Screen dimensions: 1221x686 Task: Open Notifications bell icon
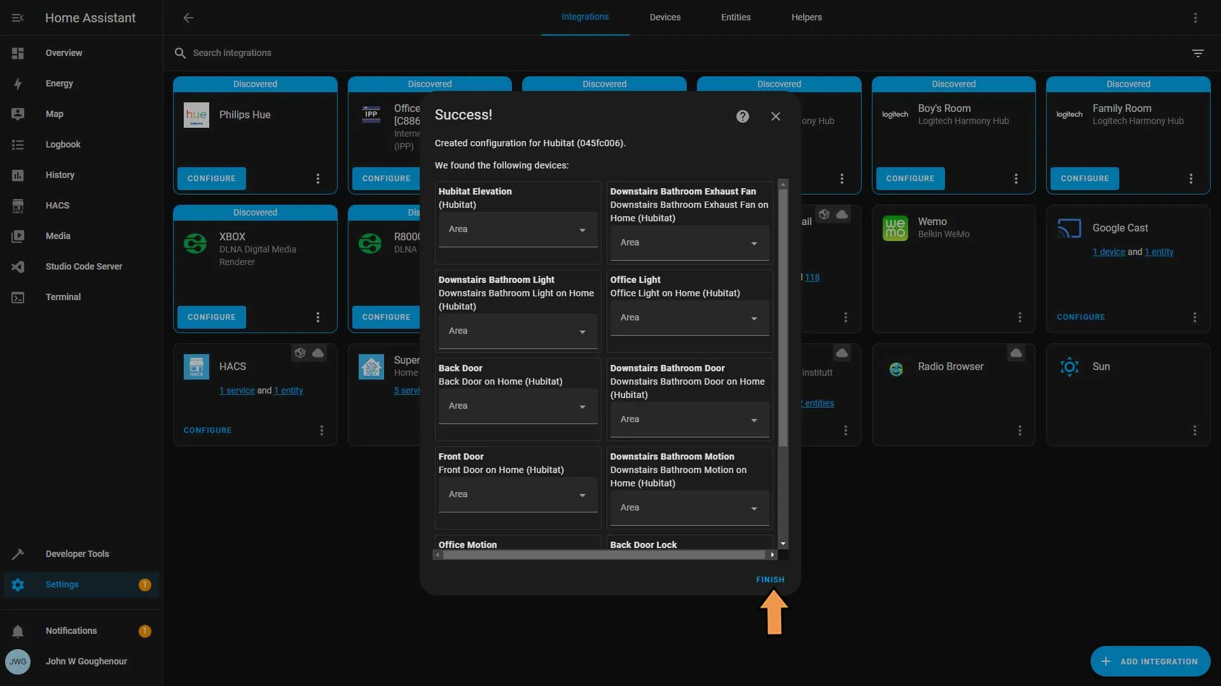(18, 631)
